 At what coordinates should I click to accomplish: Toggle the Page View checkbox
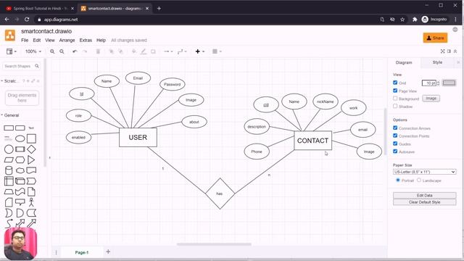395,91
